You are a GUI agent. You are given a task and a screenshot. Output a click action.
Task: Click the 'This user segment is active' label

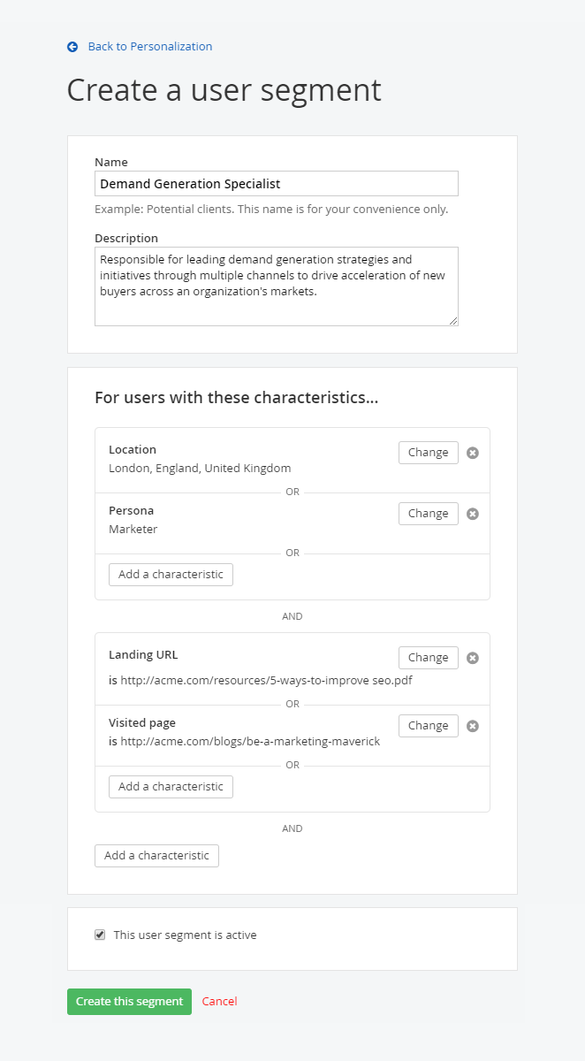[185, 935]
